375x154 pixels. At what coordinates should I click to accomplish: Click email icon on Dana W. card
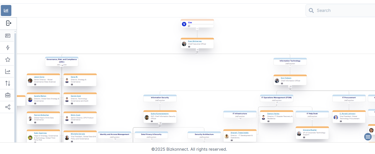coord(72,85)
